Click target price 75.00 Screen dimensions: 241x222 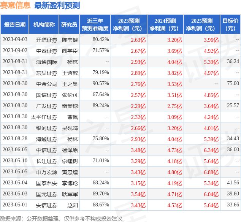233,84
